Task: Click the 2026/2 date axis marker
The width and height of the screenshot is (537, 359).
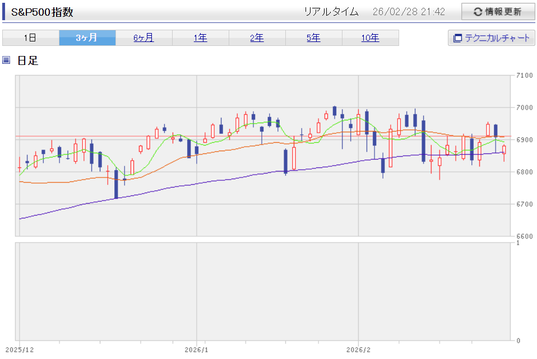Action: point(359,350)
